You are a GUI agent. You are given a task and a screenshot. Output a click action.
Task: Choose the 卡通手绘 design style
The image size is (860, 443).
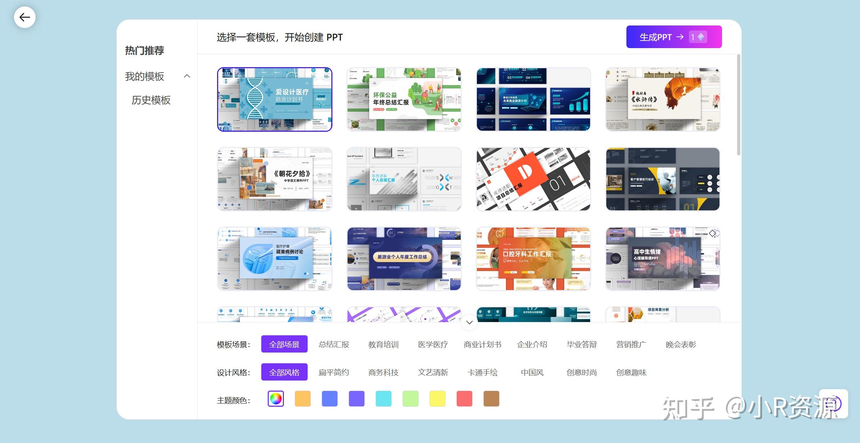(483, 372)
